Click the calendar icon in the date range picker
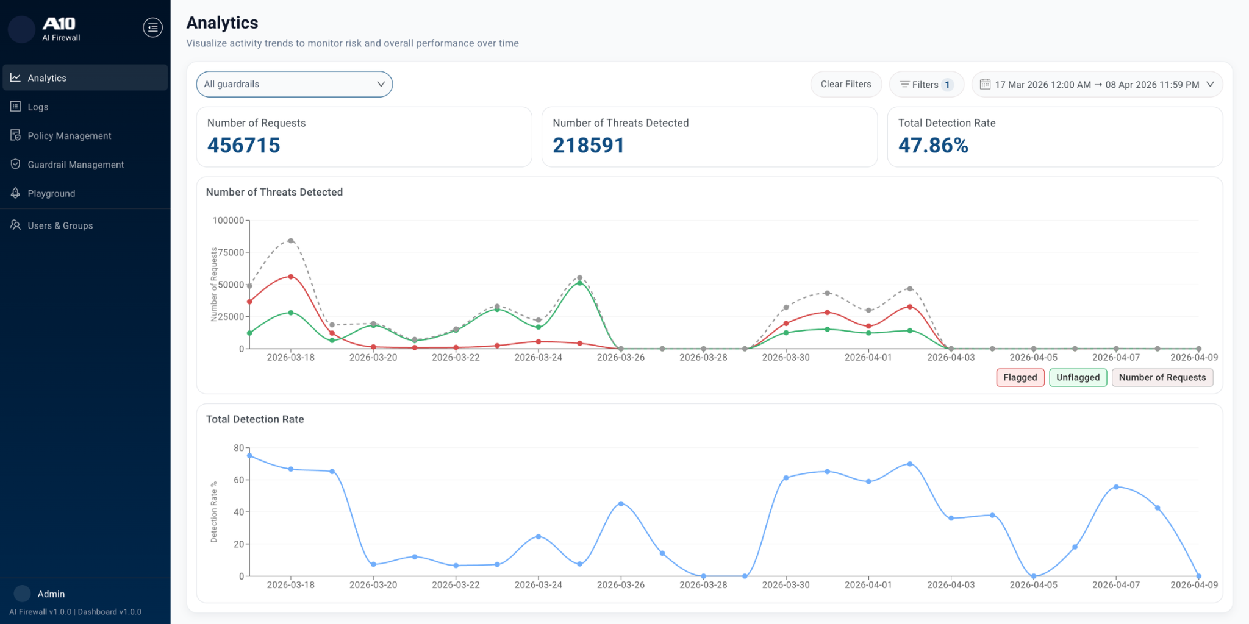 click(985, 84)
